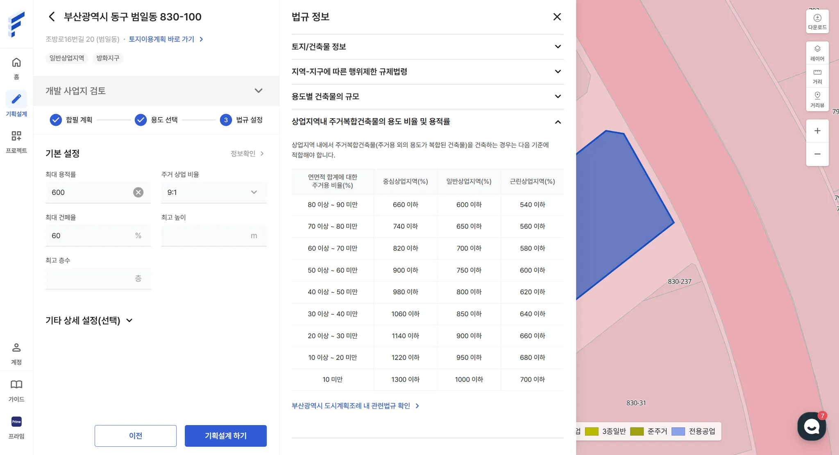
Task: Open the 주거 상업 비율 dropdown
Action: pos(214,192)
